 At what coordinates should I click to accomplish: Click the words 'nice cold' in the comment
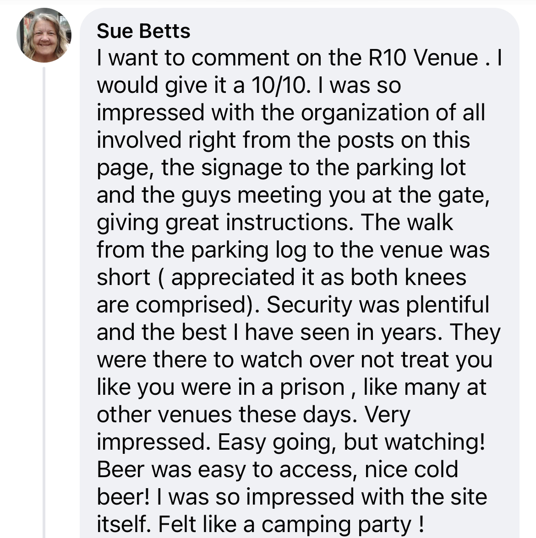(x=411, y=469)
